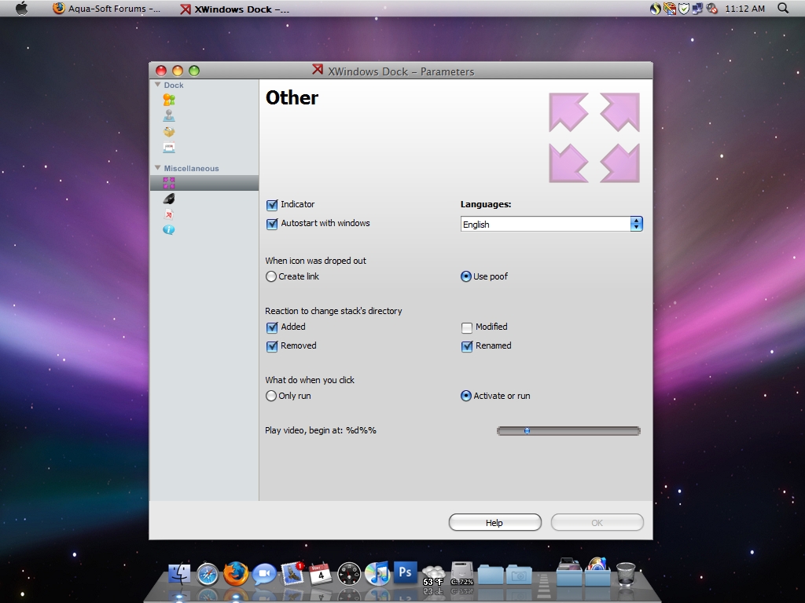
Task: Click the 11:12 AM clock
Action: click(x=745, y=9)
